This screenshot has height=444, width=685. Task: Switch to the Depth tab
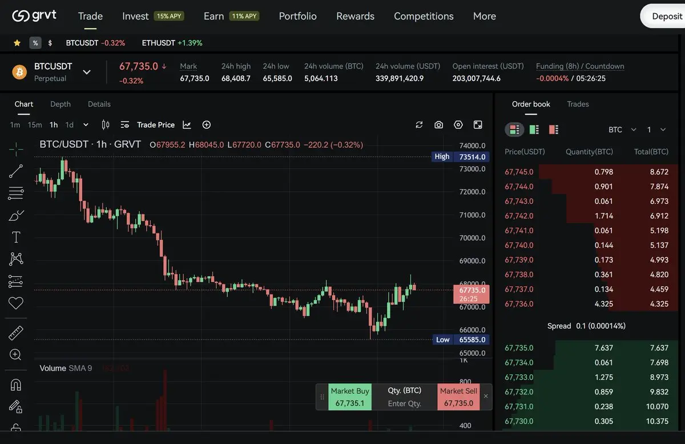61,104
